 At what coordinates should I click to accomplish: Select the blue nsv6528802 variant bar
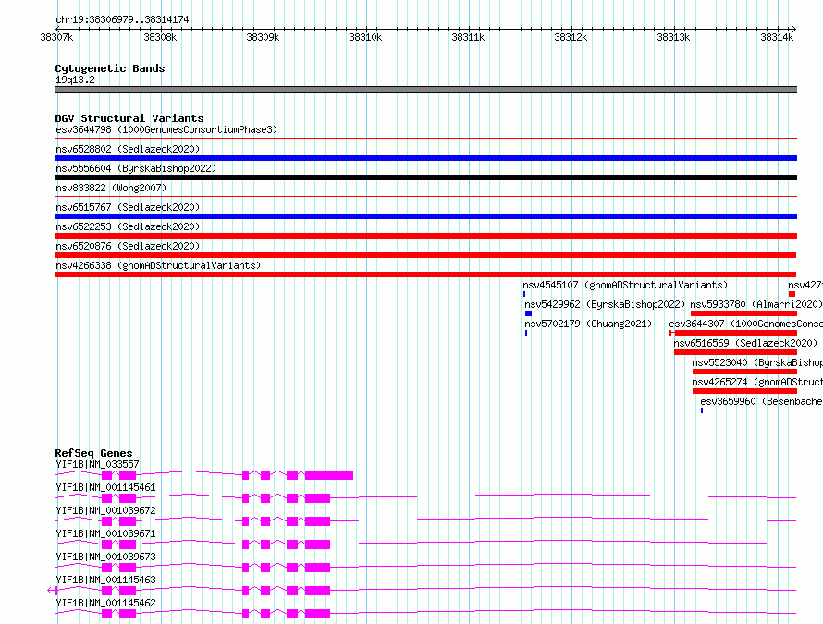click(425, 158)
